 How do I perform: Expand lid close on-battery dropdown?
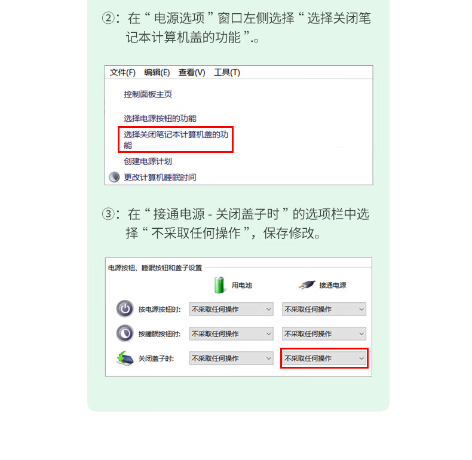[231, 358]
